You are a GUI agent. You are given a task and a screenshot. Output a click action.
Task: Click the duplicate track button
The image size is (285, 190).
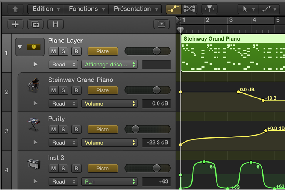pyautogui.click(x=36, y=24)
